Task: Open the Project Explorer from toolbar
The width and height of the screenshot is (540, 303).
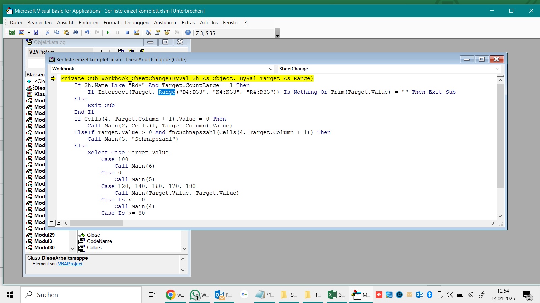Action: [x=148, y=32]
